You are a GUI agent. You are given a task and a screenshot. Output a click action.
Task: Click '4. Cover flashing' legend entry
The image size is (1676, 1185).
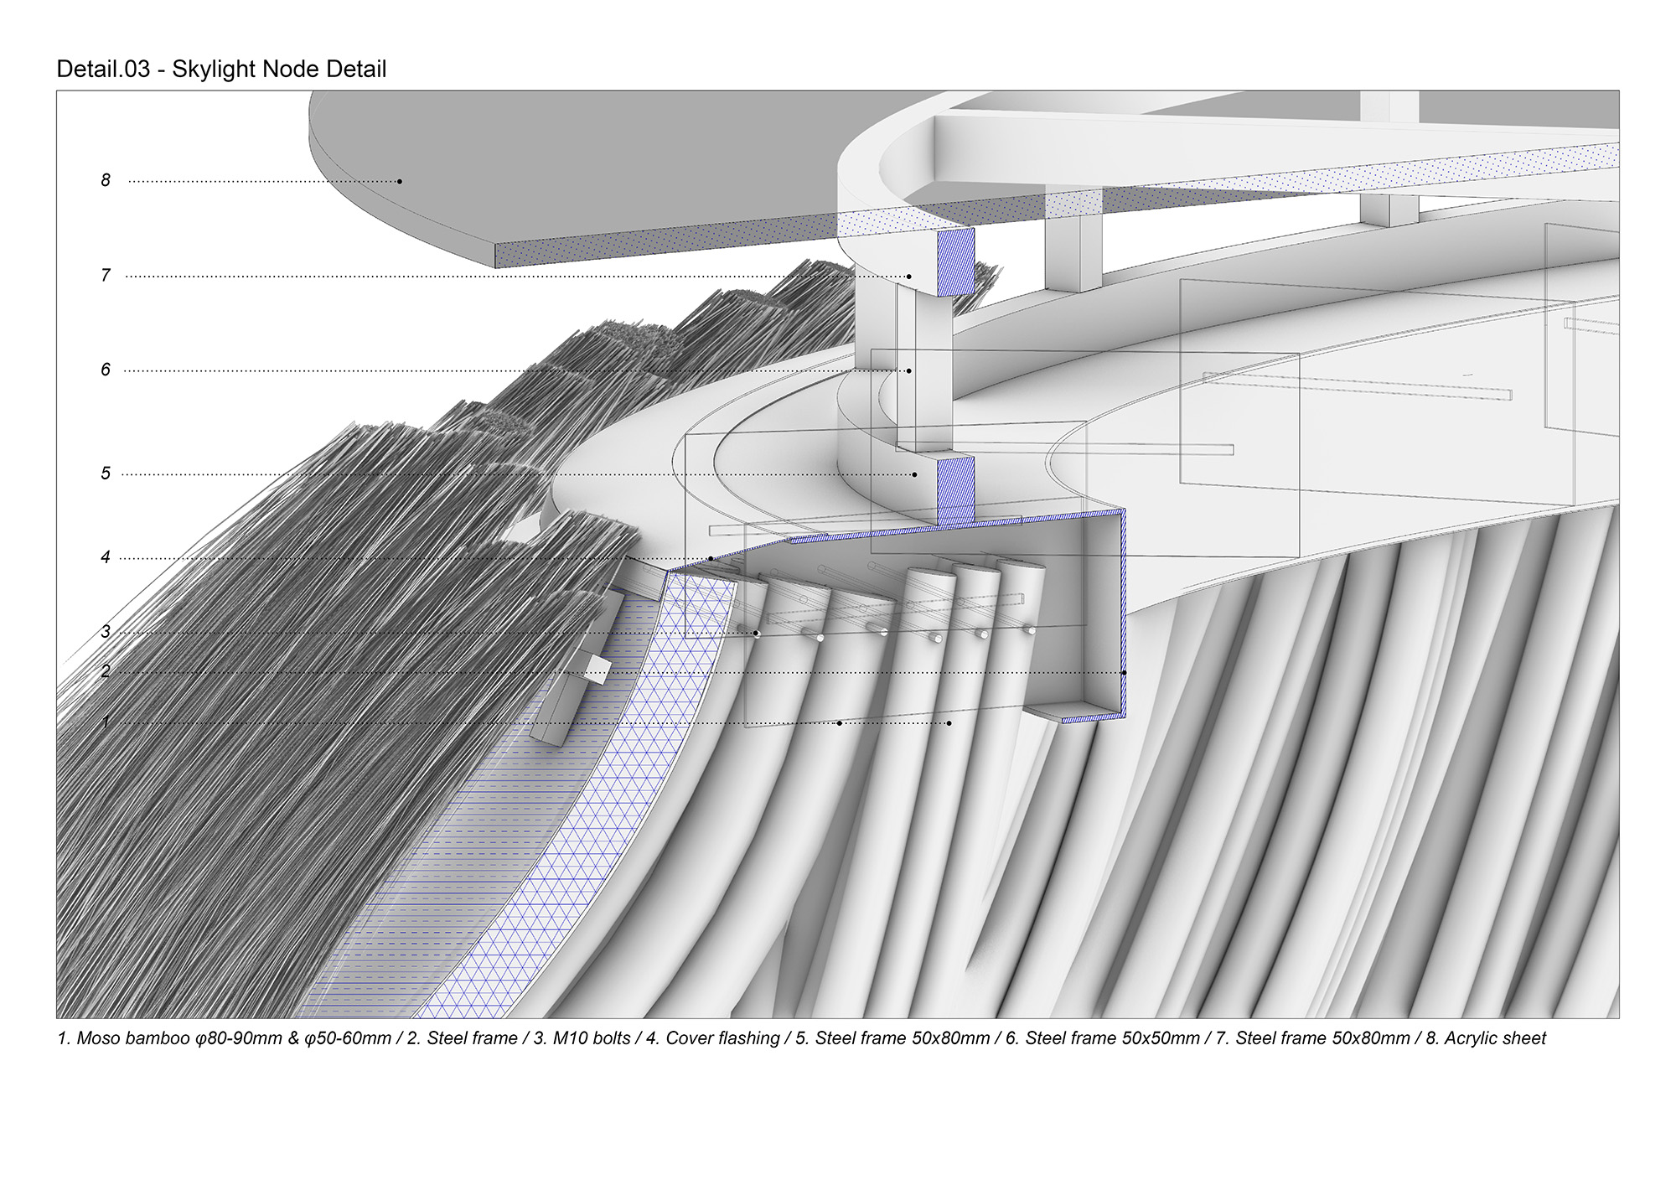tap(712, 1038)
